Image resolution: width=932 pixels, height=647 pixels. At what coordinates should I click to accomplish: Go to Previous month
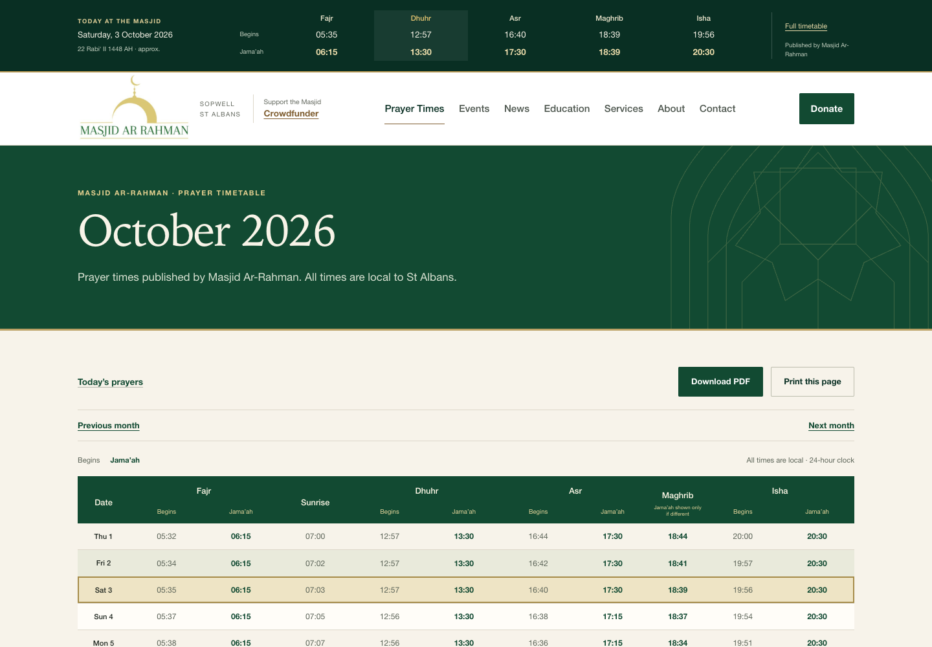click(x=109, y=426)
